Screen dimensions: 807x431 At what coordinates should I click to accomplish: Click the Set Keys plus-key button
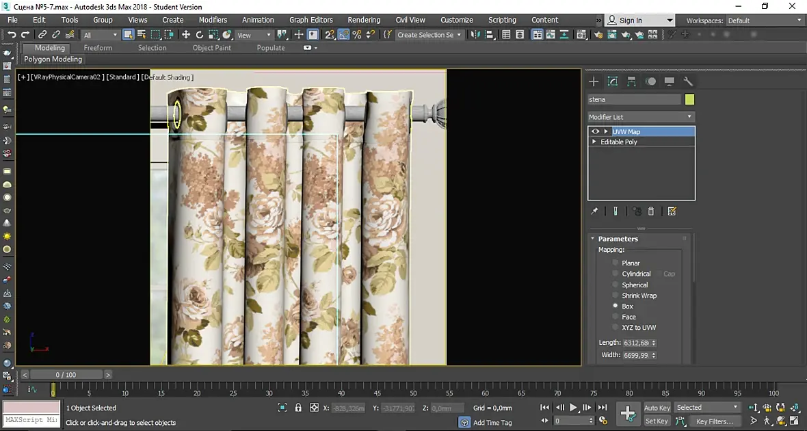coord(628,413)
